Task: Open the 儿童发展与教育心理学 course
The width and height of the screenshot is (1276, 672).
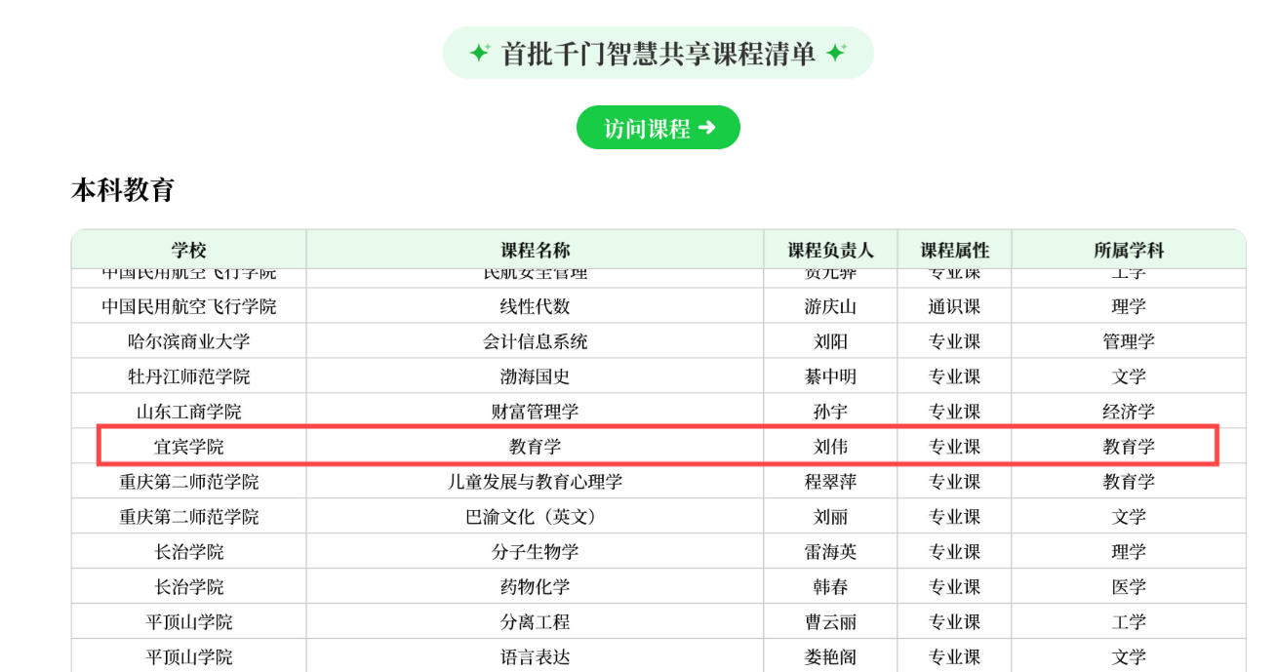Action: (535, 482)
